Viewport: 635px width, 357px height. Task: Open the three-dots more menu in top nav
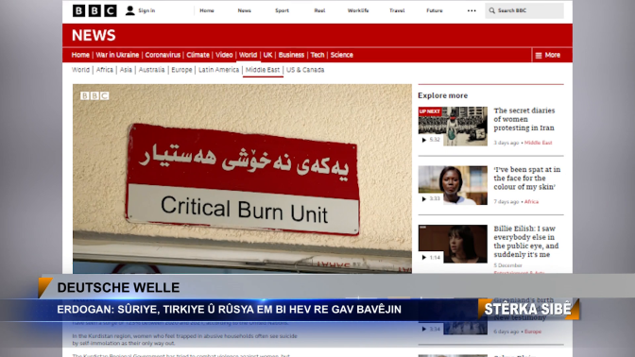point(472,10)
